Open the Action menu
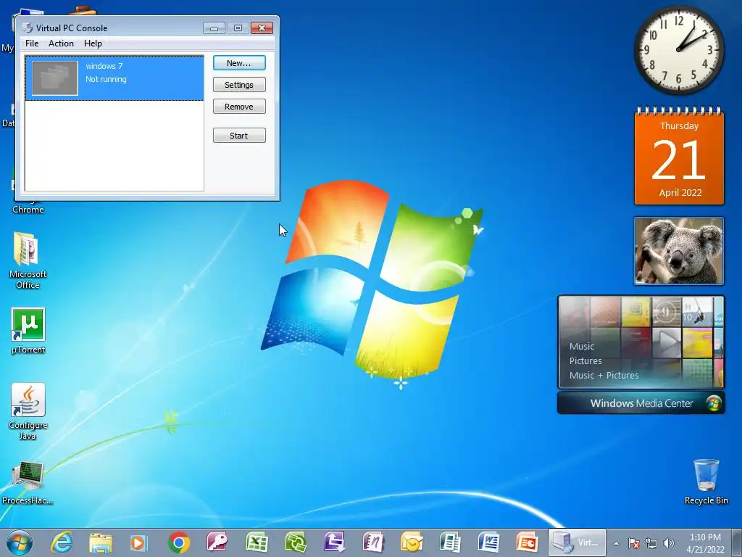This screenshot has width=742, height=557. pyautogui.click(x=61, y=44)
